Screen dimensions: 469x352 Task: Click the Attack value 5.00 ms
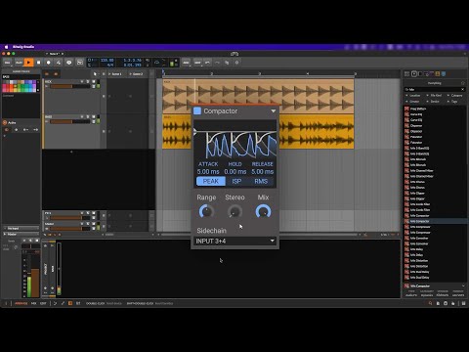208,171
